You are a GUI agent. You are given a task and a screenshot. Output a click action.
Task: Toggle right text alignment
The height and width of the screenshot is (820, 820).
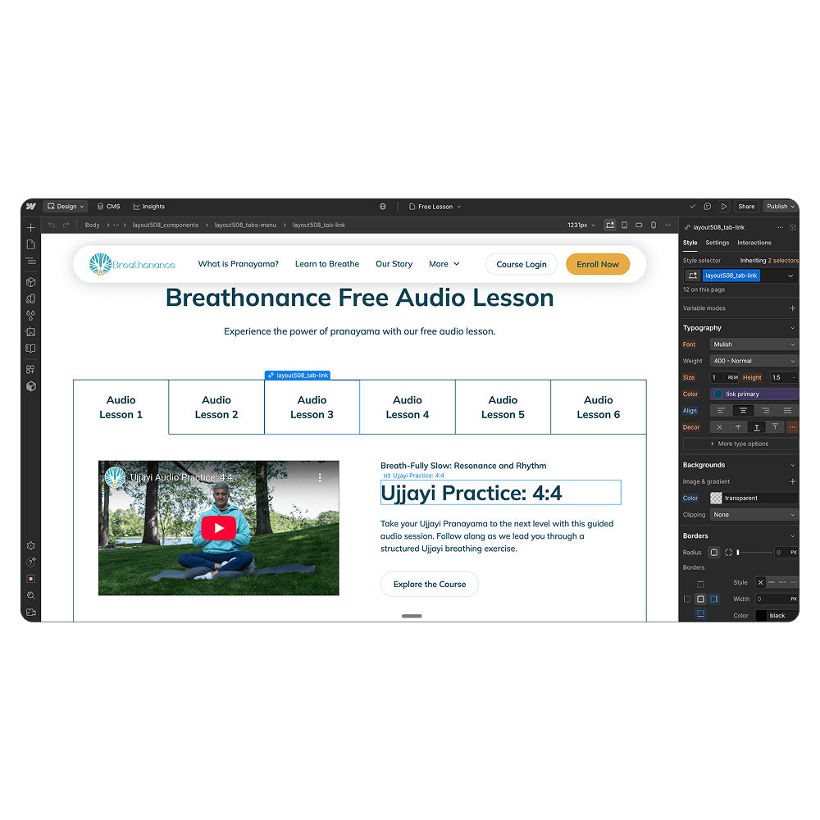[766, 410]
